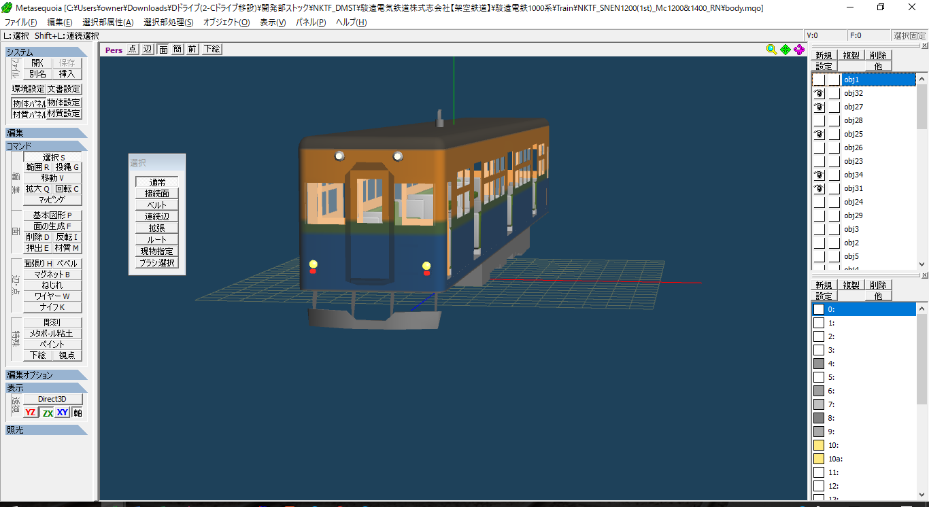Screen dimensions: 929x507
Task: Hide obj25 using its eye icon
Action: click(x=819, y=134)
